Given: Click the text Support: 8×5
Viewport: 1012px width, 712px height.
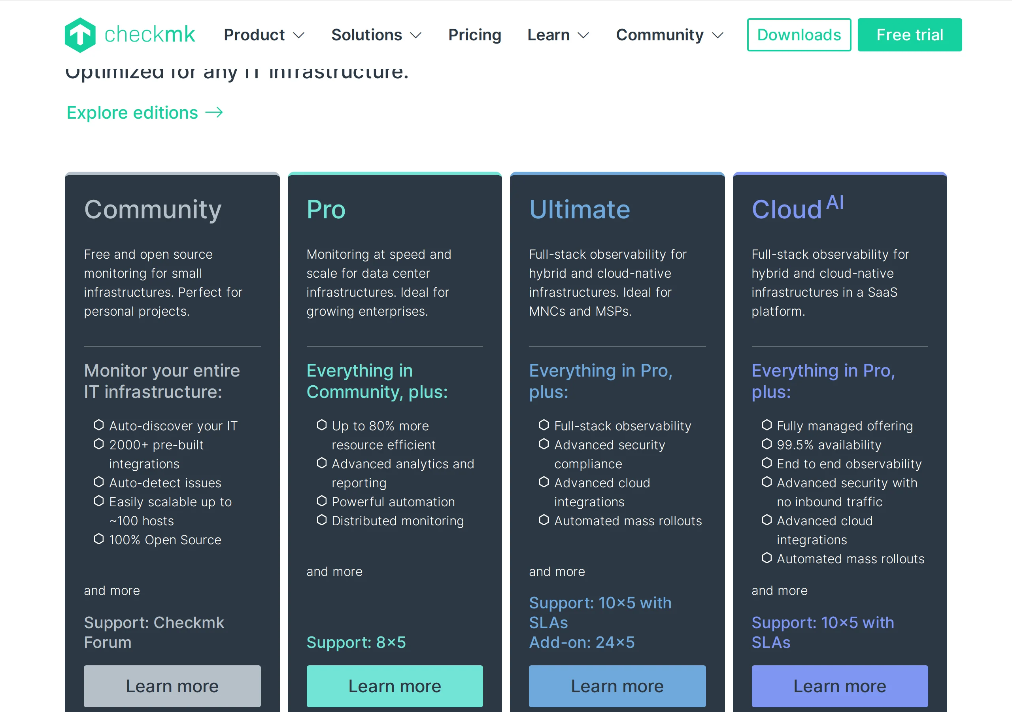Looking at the screenshot, I should [356, 642].
